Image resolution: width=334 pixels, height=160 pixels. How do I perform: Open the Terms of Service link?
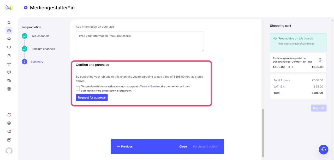click(150, 87)
